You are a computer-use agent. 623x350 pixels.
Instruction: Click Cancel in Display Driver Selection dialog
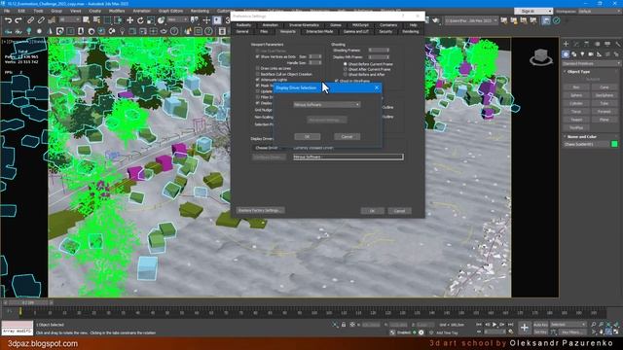point(347,136)
